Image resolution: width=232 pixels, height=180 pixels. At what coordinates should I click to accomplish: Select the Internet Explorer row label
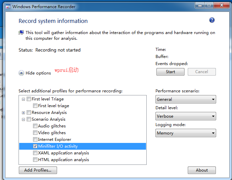(x=55, y=140)
